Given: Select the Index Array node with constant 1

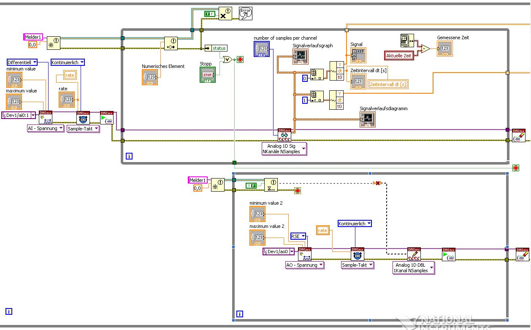Looking at the screenshot, I should pyautogui.click(x=317, y=96).
